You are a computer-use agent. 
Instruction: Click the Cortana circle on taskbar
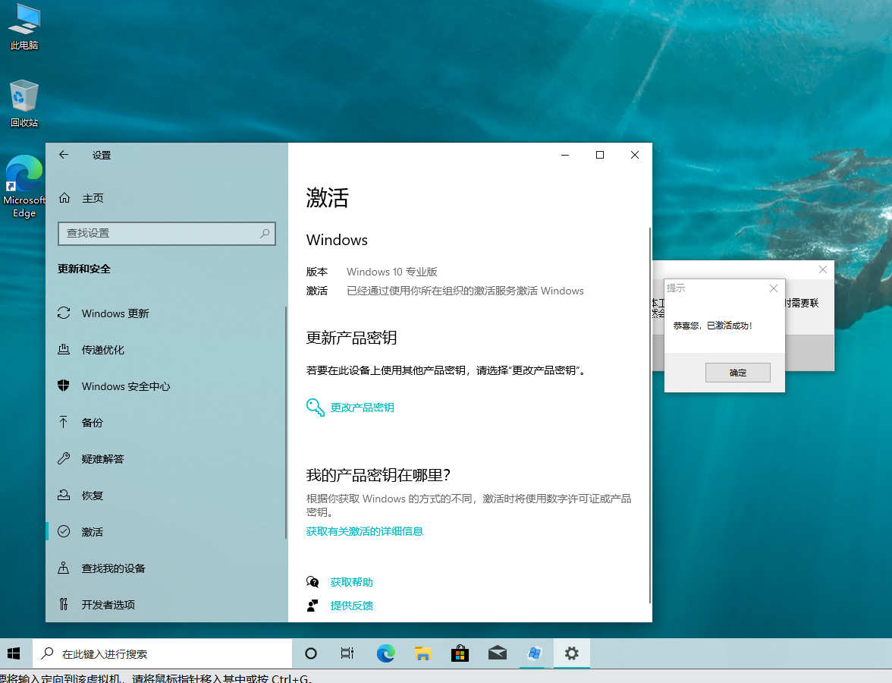click(311, 653)
